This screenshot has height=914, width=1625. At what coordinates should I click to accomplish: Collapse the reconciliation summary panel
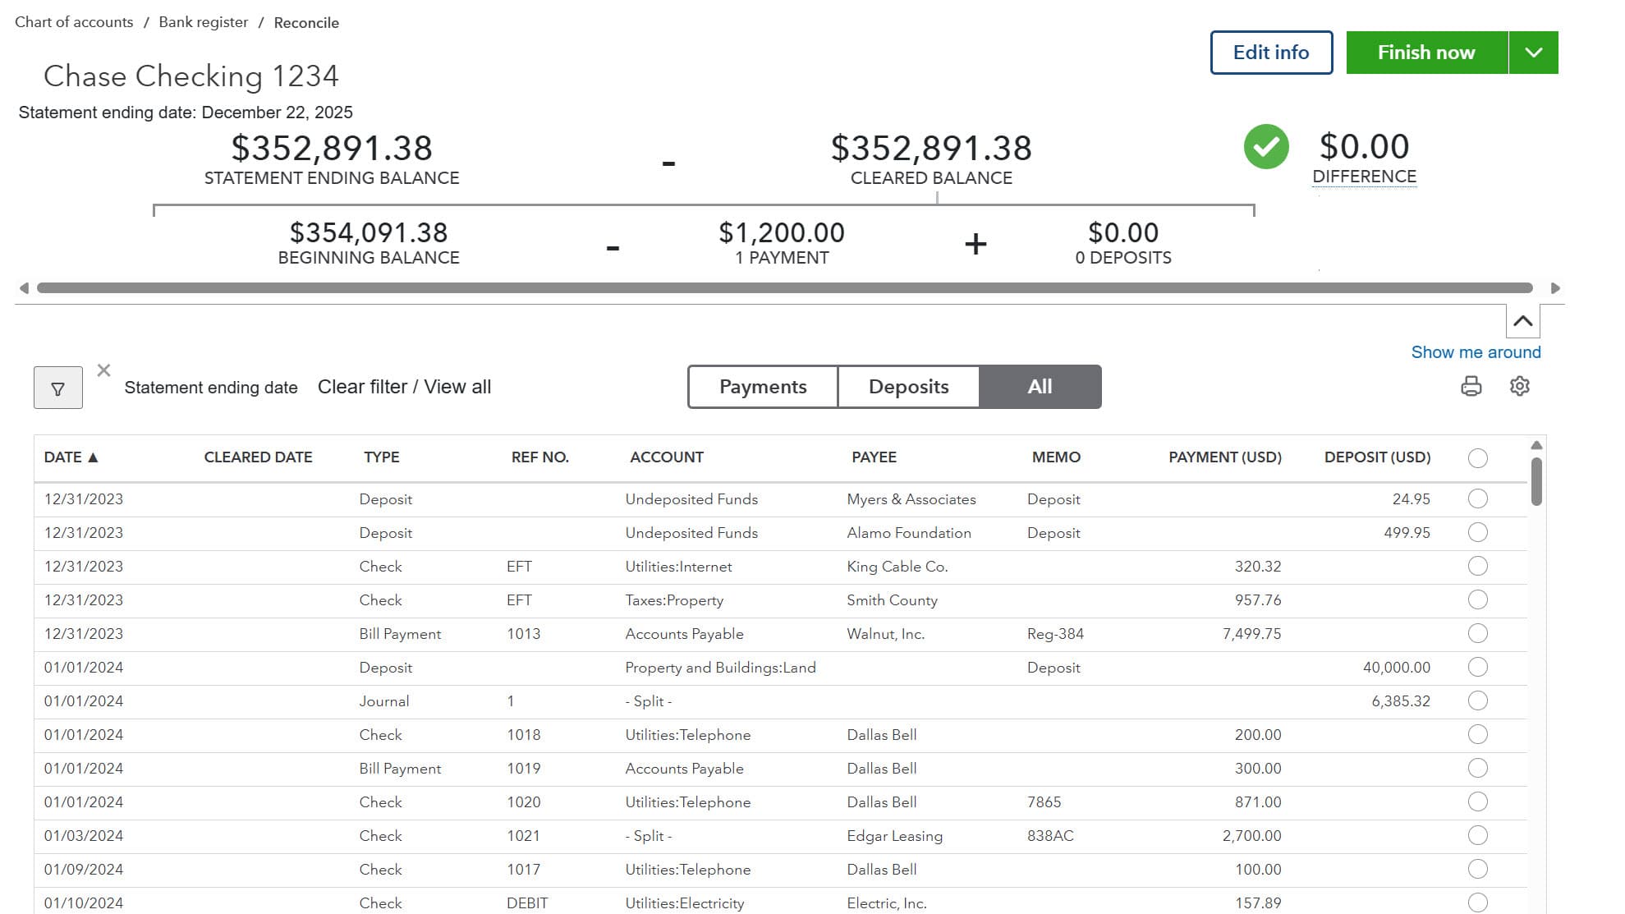pyautogui.click(x=1523, y=321)
